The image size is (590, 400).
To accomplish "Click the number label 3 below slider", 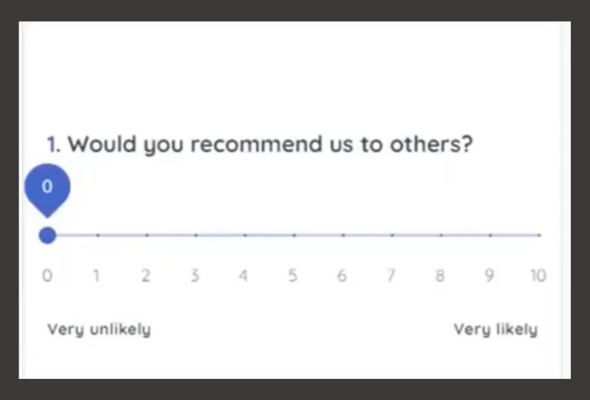I will coord(195,276).
